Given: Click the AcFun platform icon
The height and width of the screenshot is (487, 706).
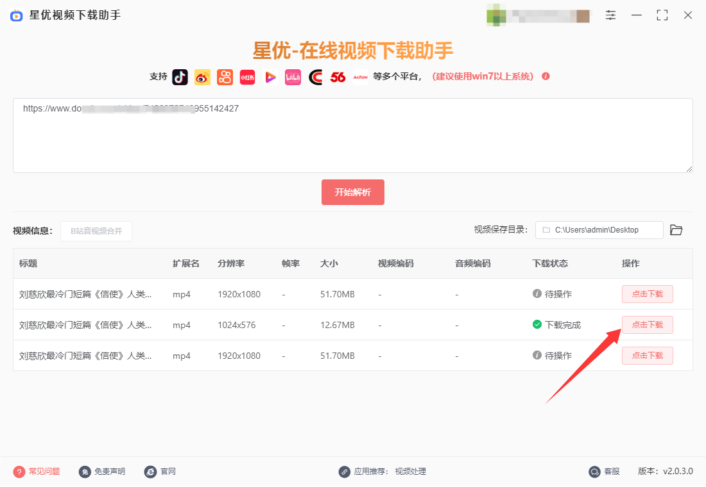Looking at the screenshot, I should coord(360,76).
